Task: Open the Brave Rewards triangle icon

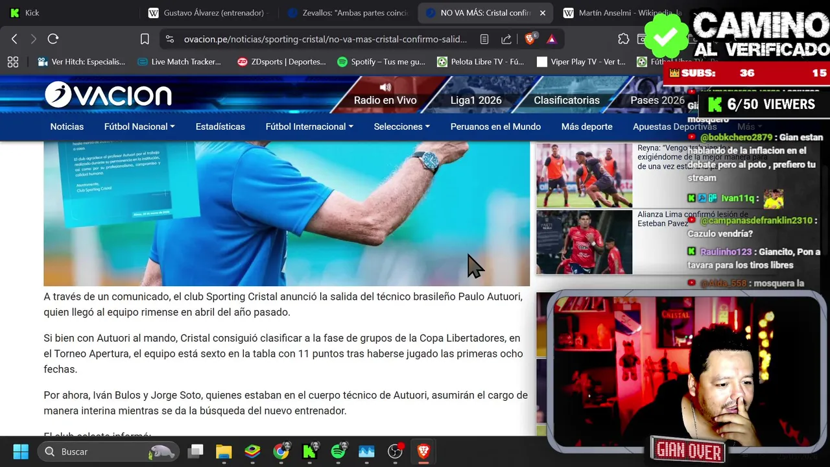Action: pyautogui.click(x=552, y=39)
